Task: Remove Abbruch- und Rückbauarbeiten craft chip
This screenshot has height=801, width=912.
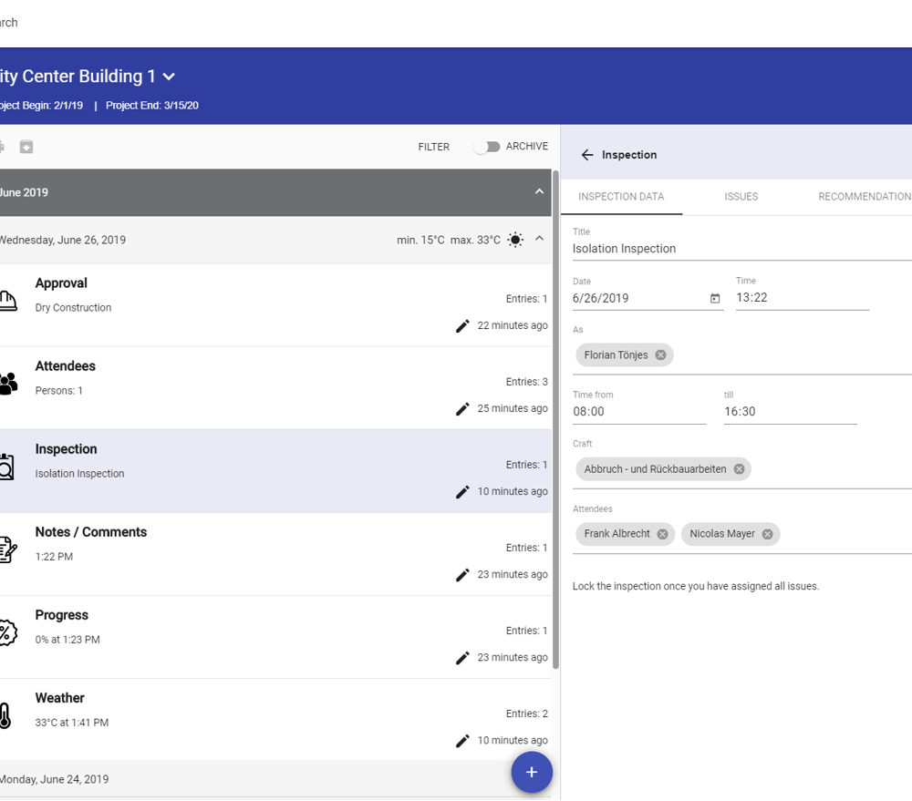Action: click(x=739, y=469)
